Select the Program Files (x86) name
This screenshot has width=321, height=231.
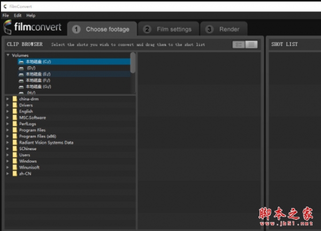[x=37, y=136]
